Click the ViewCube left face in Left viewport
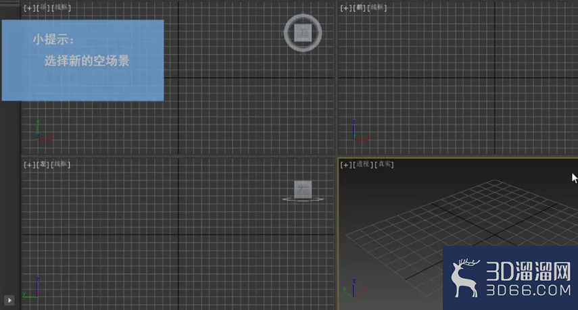This screenshot has height=310, width=578. [x=303, y=189]
